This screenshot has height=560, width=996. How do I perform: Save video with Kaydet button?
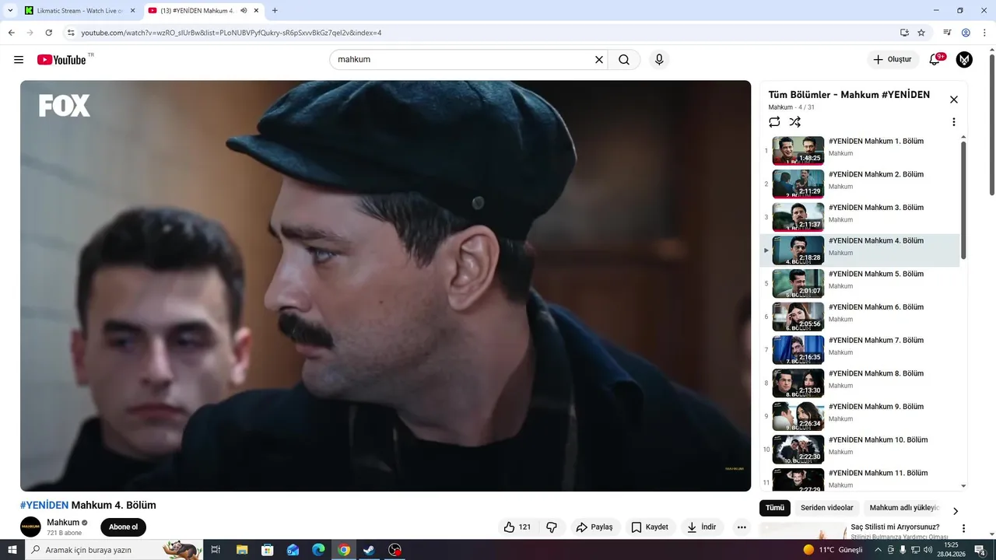(x=650, y=527)
